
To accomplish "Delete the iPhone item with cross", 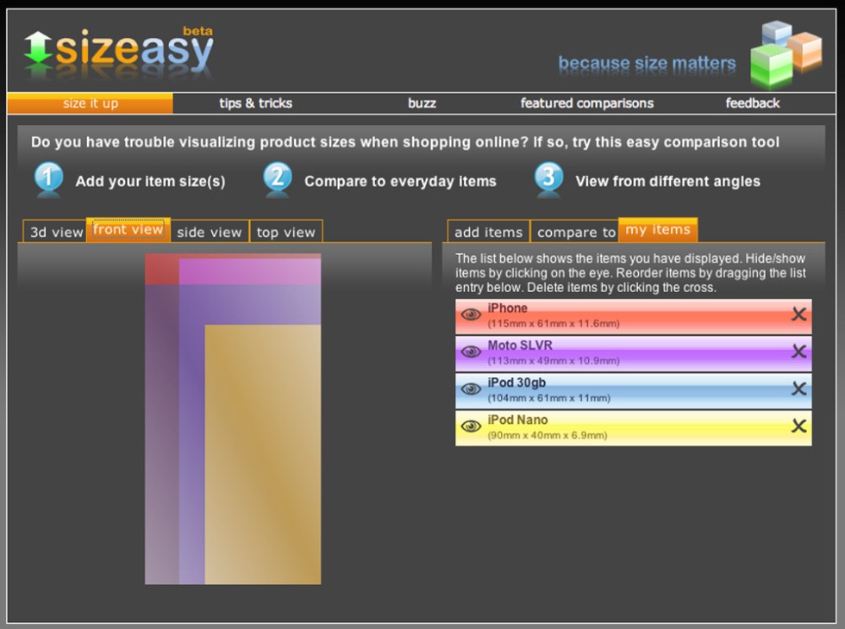I will coord(798,314).
